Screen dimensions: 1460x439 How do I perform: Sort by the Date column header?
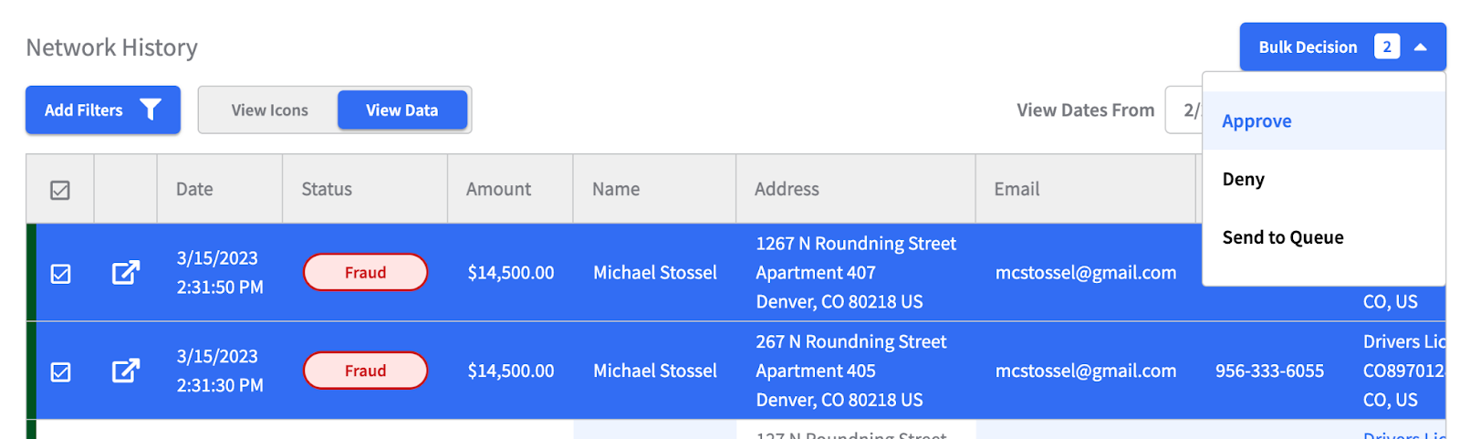(194, 189)
